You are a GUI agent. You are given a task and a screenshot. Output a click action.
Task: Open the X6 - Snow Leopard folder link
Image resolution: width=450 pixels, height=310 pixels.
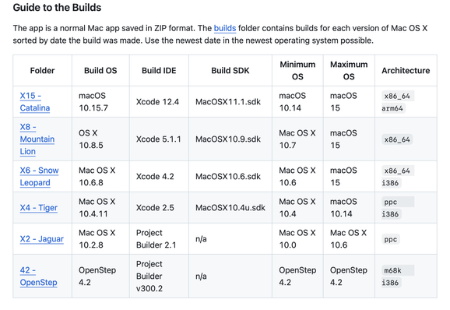point(39,176)
